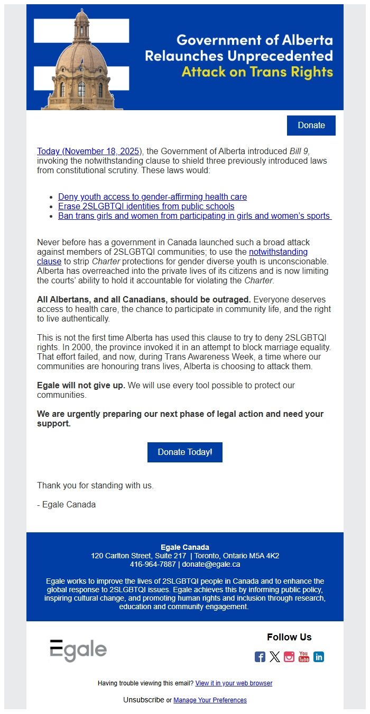
Task: Click the 'Follow Us' heading
Action: point(290,637)
